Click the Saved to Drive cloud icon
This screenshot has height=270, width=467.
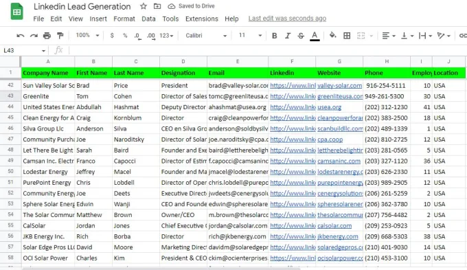click(x=172, y=6)
